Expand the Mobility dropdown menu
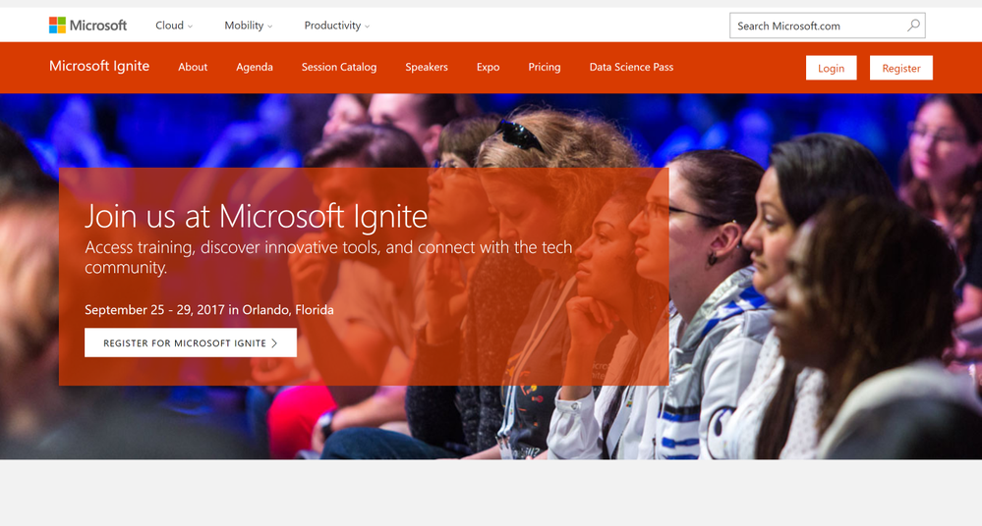Screen dimensions: 982x526 click(x=248, y=26)
